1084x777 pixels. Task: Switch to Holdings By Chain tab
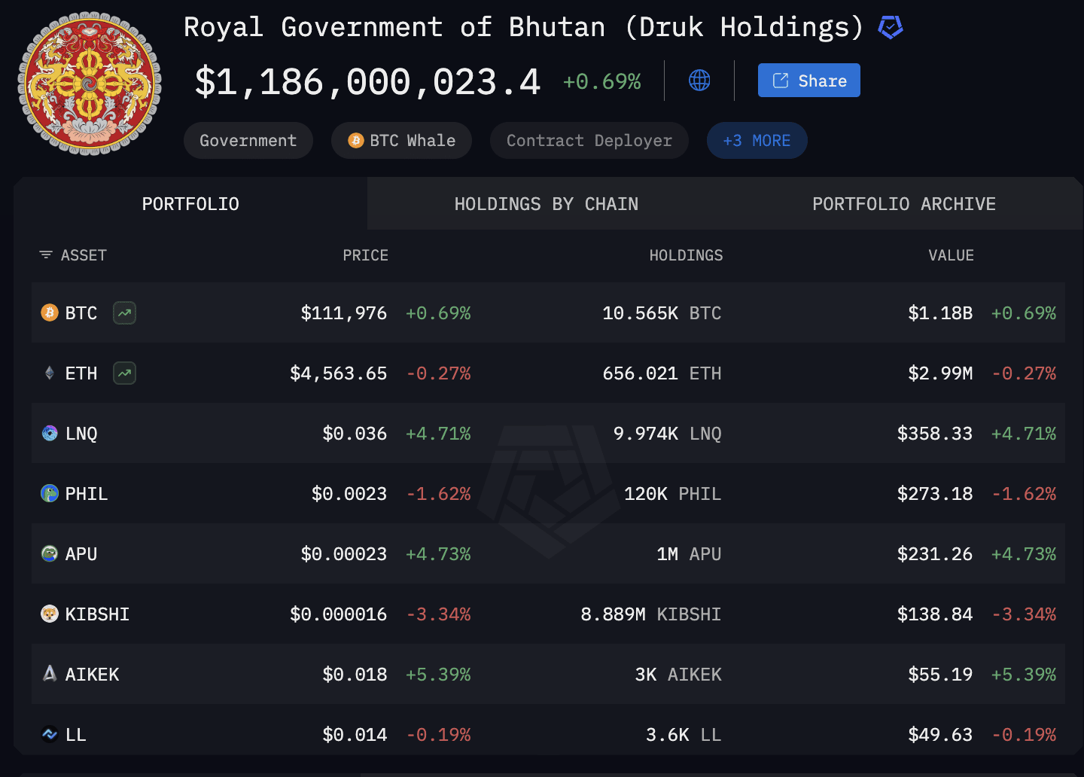click(x=547, y=204)
